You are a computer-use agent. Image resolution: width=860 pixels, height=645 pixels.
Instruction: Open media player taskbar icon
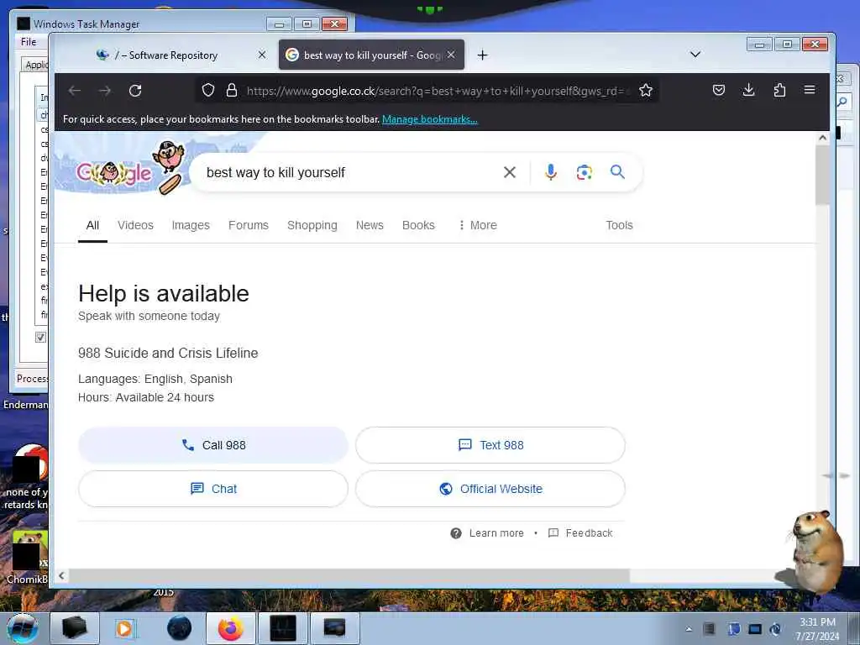[124, 628]
